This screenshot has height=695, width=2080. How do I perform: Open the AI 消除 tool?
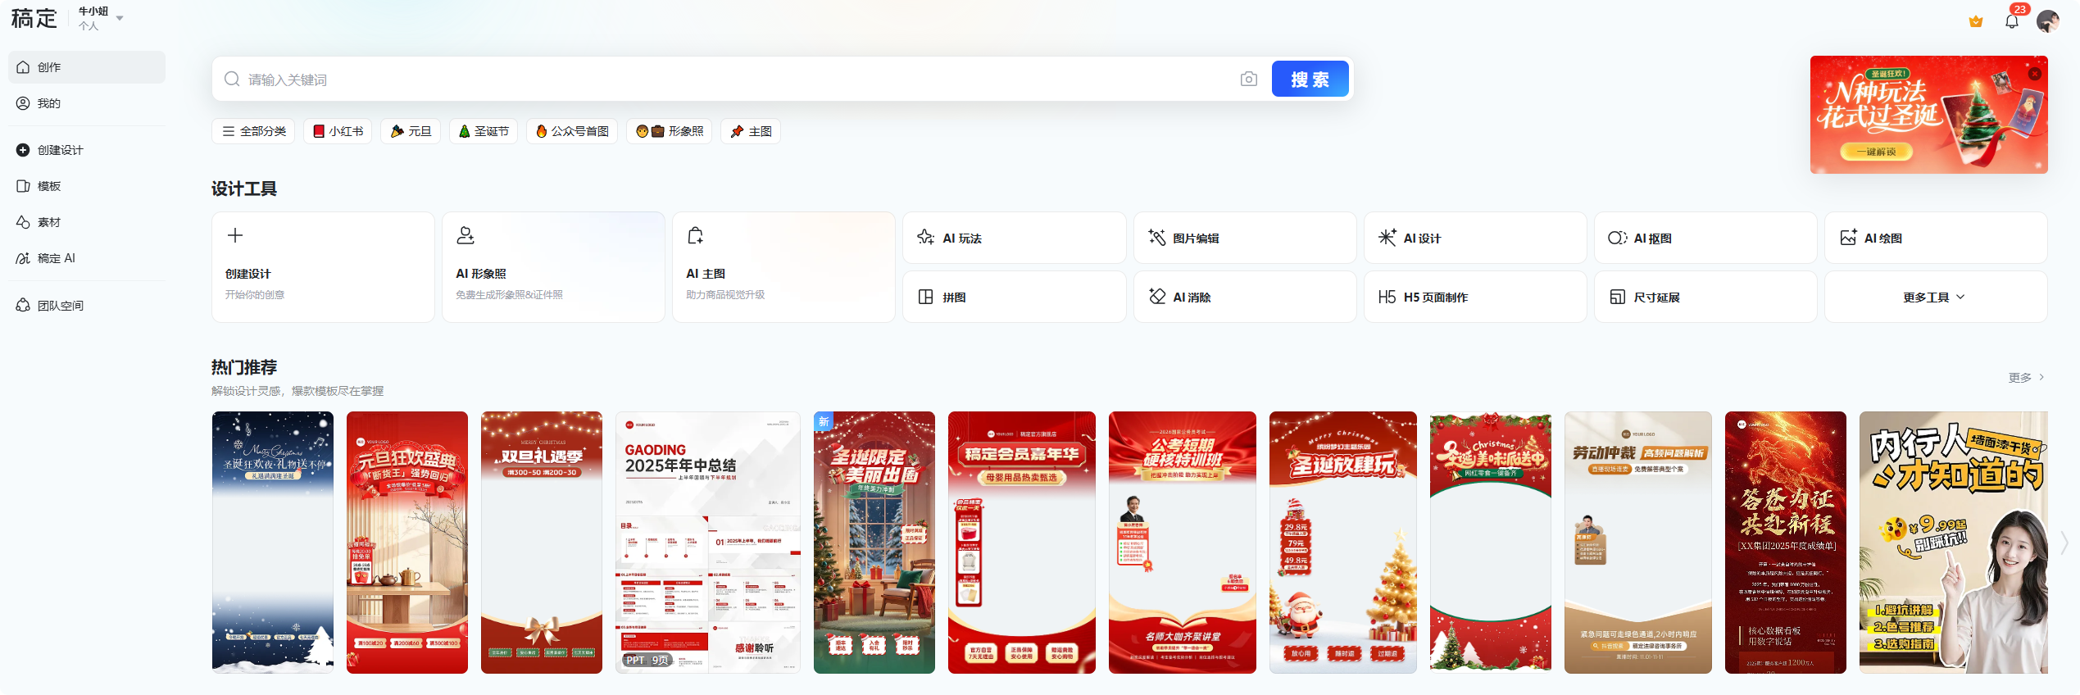[1245, 297]
